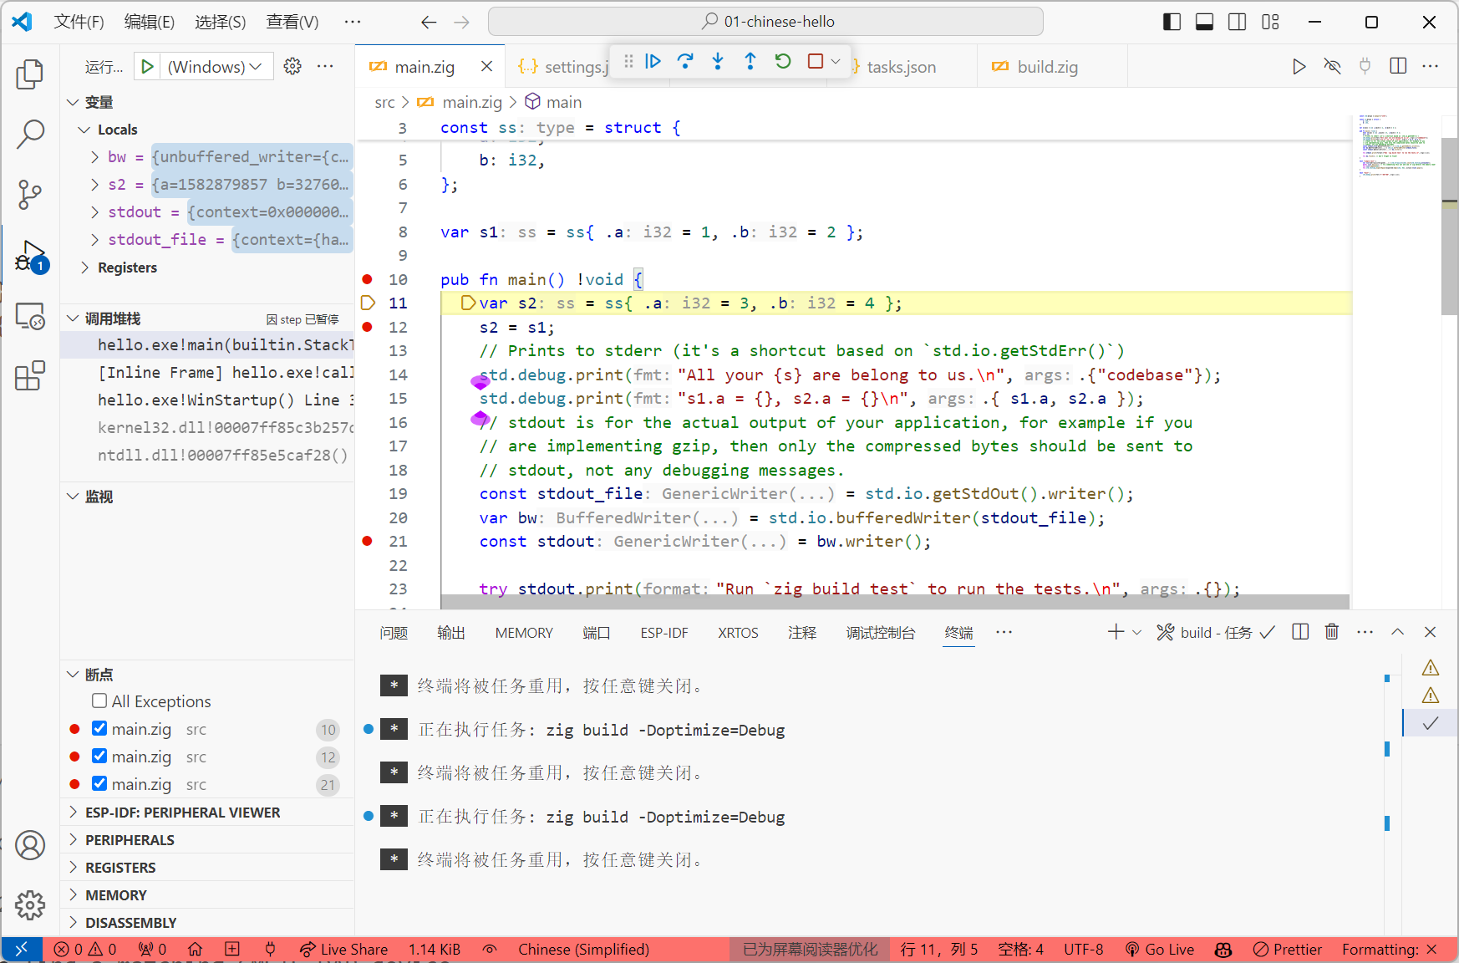1459x963 pixels.
Task: Toggle the primary side bar layout icon
Action: click(x=1172, y=22)
